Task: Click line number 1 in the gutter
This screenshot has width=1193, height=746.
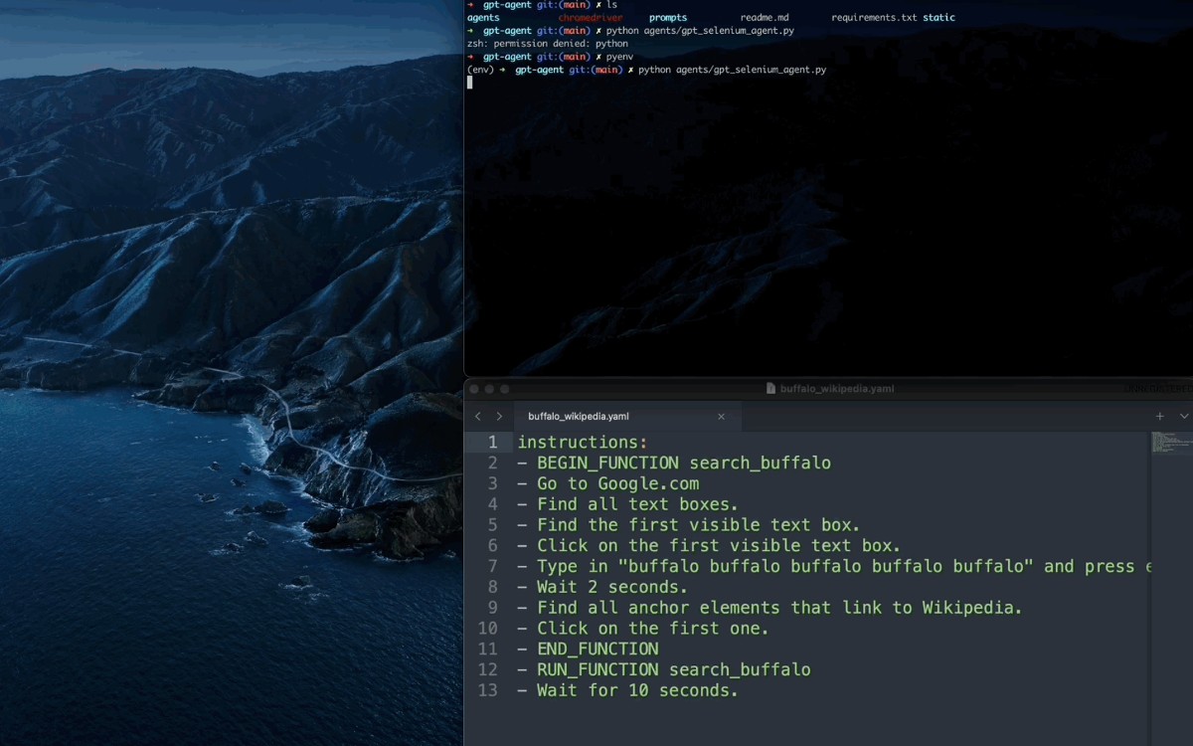Action: click(x=492, y=443)
